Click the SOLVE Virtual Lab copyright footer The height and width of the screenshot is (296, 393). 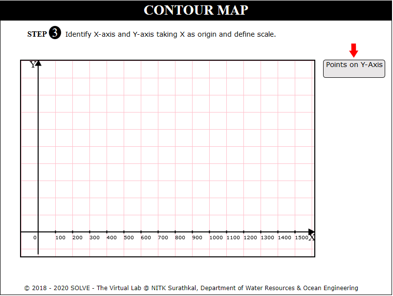tap(191, 288)
